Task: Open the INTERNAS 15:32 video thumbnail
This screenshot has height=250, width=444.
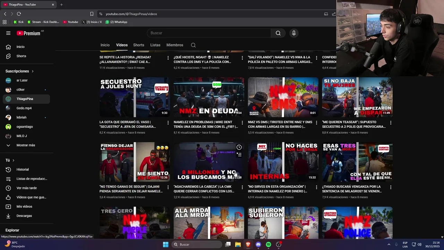Action: point(283,161)
